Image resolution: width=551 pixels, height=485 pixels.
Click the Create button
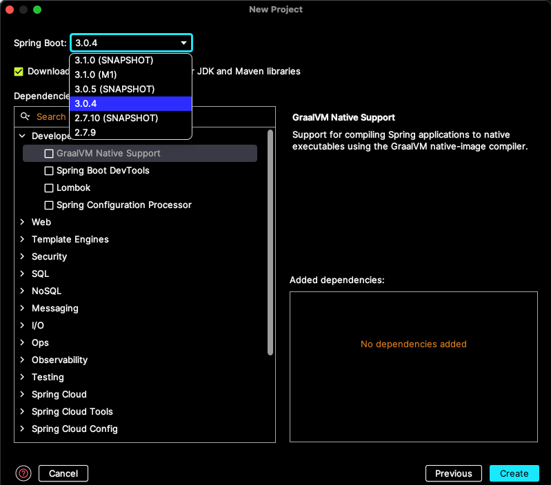514,473
